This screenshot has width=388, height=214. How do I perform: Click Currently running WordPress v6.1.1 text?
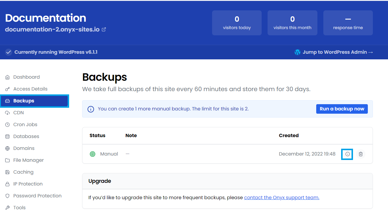pos(56,52)
